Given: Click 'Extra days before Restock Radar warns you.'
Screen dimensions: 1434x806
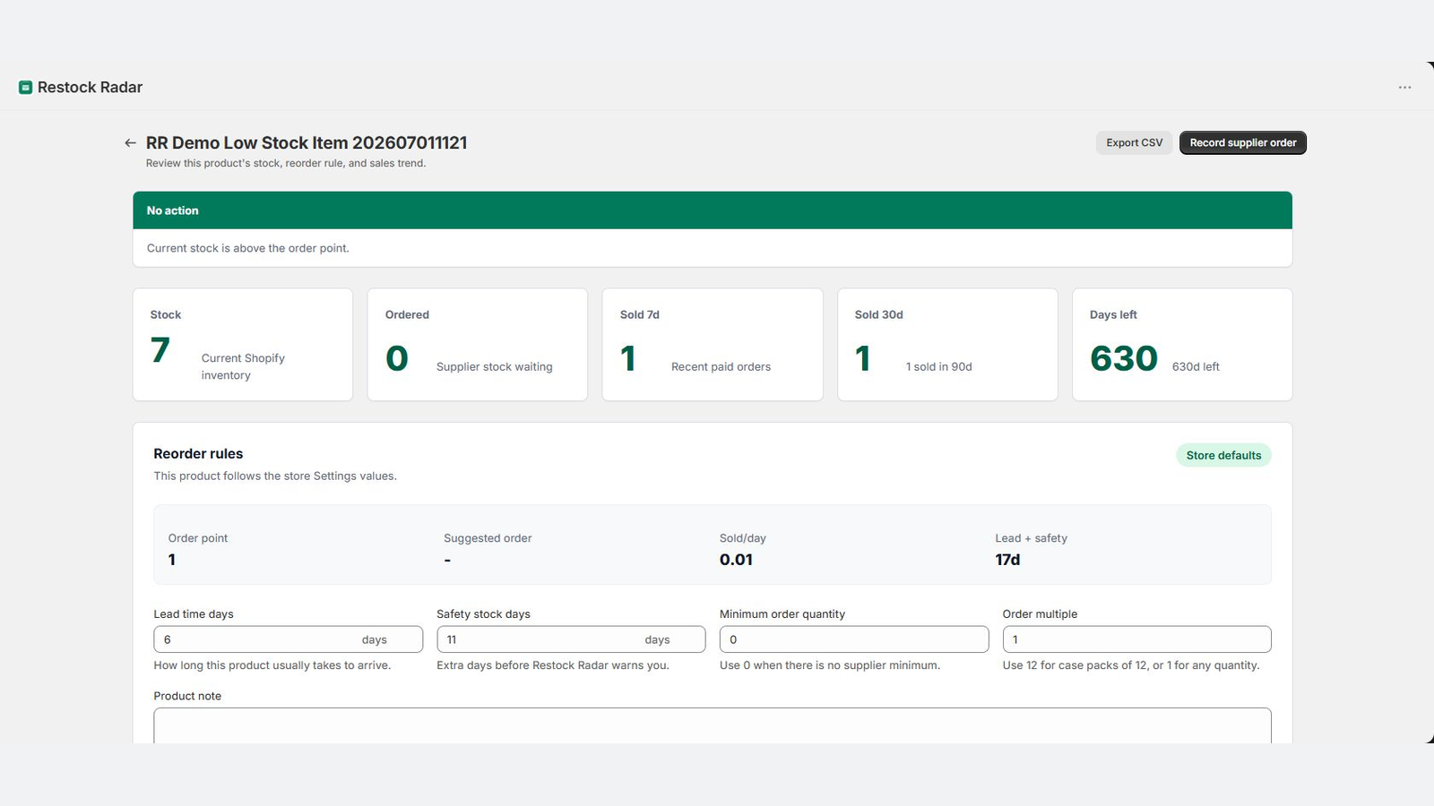Looking at the screenshot, I should [553, 665].
